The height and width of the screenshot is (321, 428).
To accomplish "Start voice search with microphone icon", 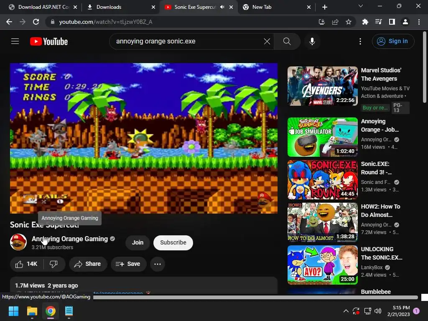I will point(312,41).
